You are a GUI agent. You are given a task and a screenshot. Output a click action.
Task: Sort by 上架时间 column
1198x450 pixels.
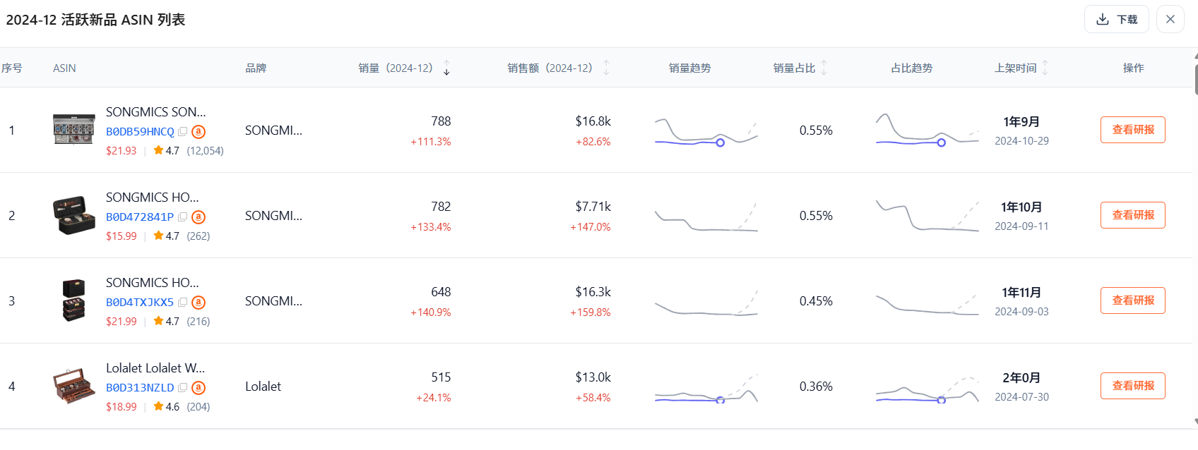click(1045, 68)
